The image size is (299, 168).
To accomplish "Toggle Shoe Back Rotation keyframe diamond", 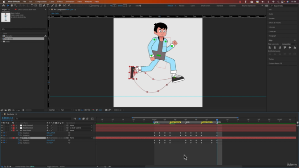I will coord(4,143).
